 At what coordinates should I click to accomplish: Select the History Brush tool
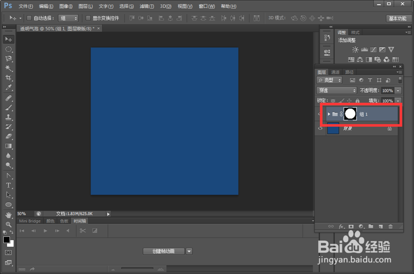8,127
